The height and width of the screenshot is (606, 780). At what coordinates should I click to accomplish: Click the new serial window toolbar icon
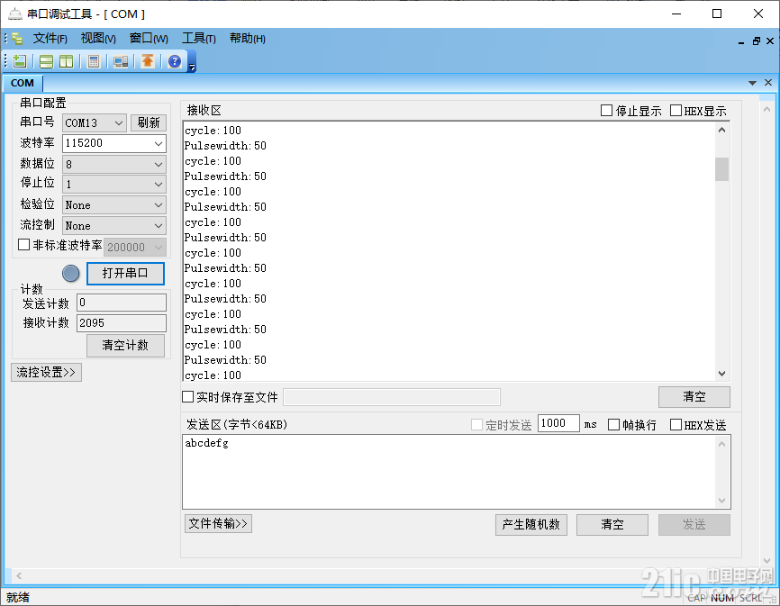click(x=20, y=61)
